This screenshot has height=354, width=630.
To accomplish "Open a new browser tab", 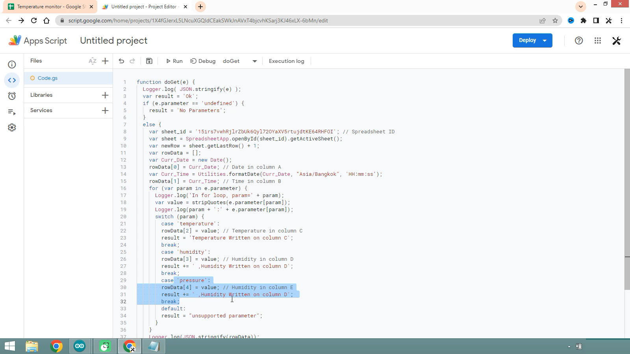I will 200,7.
